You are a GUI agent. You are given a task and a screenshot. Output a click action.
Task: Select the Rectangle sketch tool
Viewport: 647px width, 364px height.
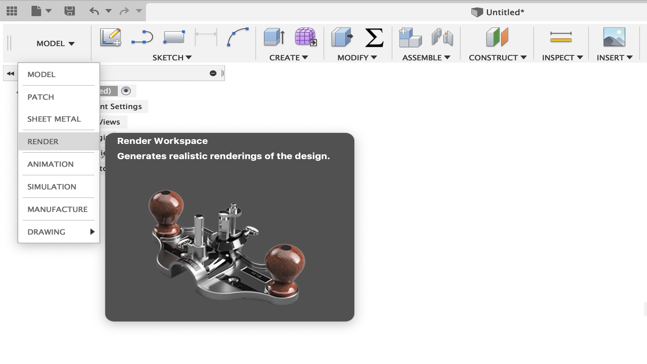point(174,37)
